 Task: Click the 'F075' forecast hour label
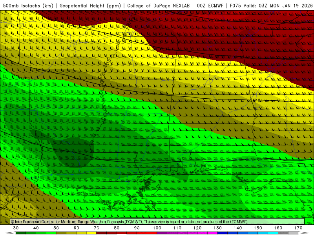coord(235,5)
